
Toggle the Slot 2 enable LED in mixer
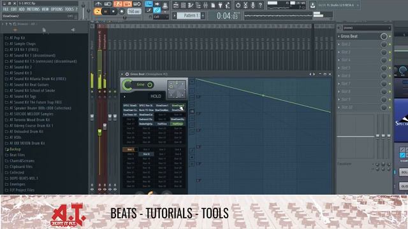pyautogui.click(x=390, y=45)
